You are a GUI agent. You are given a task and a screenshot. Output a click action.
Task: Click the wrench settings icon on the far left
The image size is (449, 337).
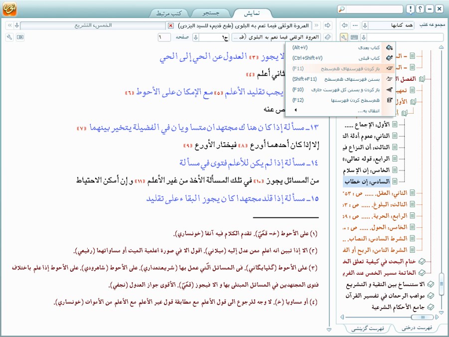(10, 37)
